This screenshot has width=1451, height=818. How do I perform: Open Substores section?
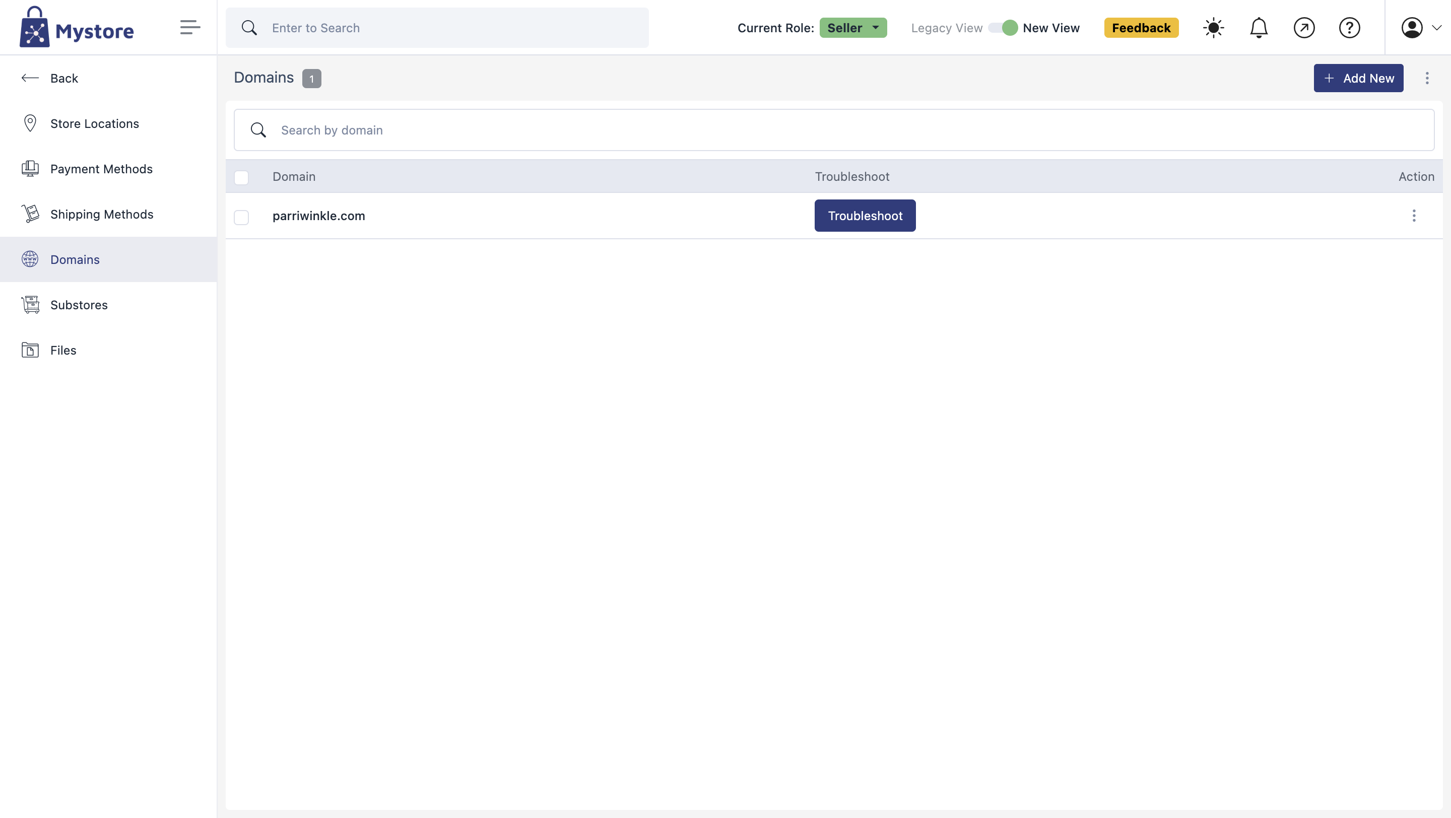[108, 305]
